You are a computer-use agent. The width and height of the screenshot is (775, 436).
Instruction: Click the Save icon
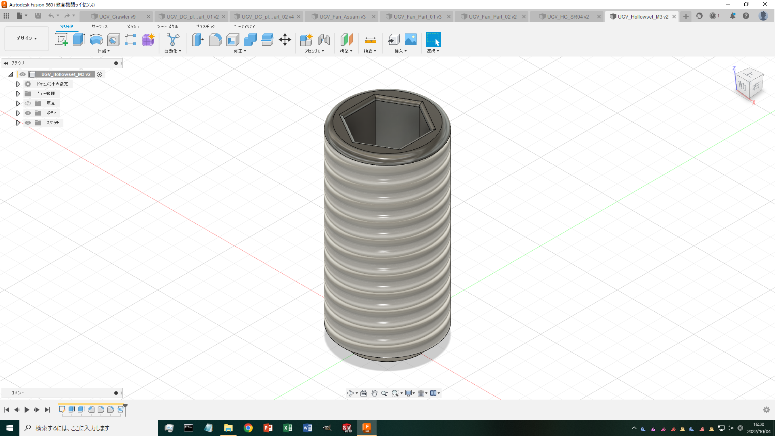click(38, 16)
